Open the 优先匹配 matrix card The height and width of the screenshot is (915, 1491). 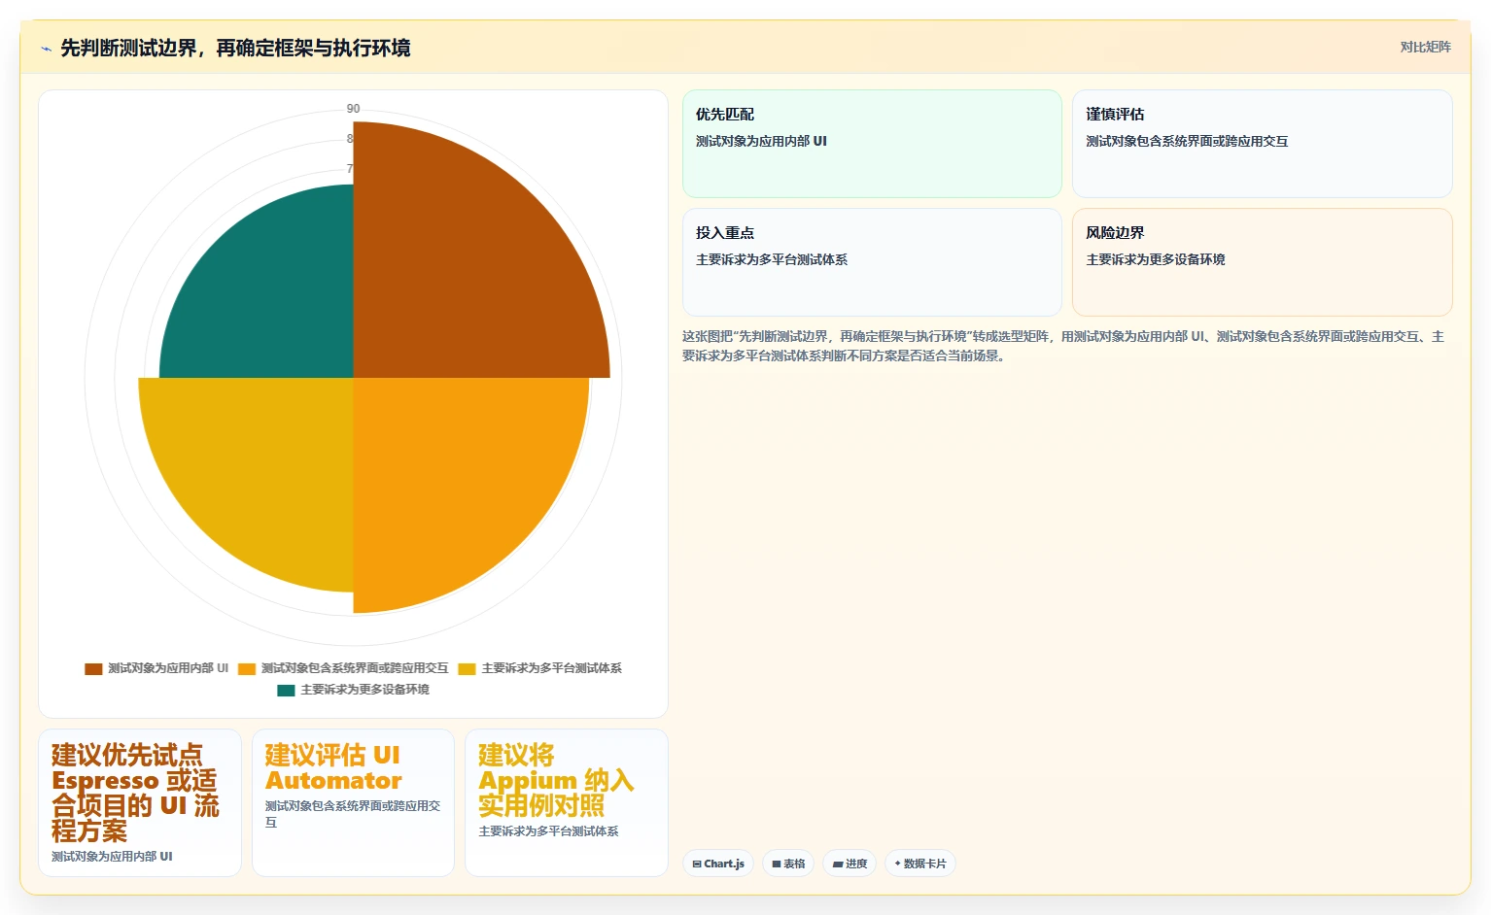point(872,144)
